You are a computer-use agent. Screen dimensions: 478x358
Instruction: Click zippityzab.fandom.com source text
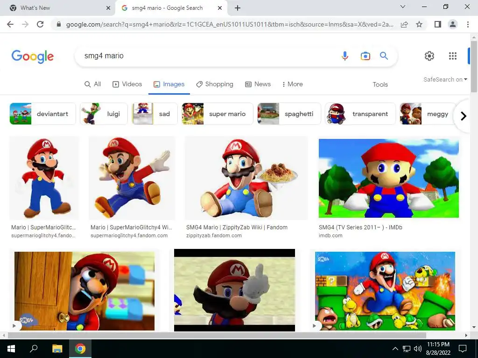tap(214, 235)
